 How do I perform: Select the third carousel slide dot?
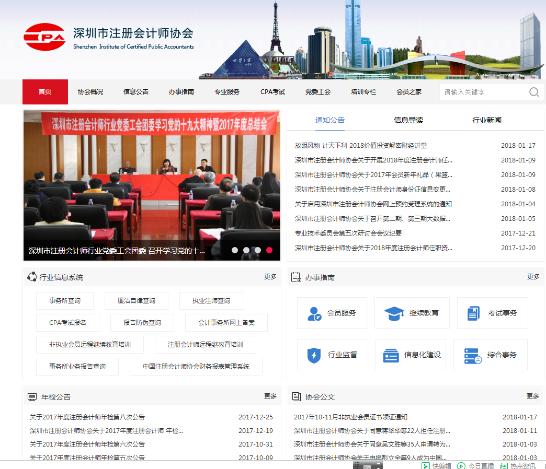[258, 250]
